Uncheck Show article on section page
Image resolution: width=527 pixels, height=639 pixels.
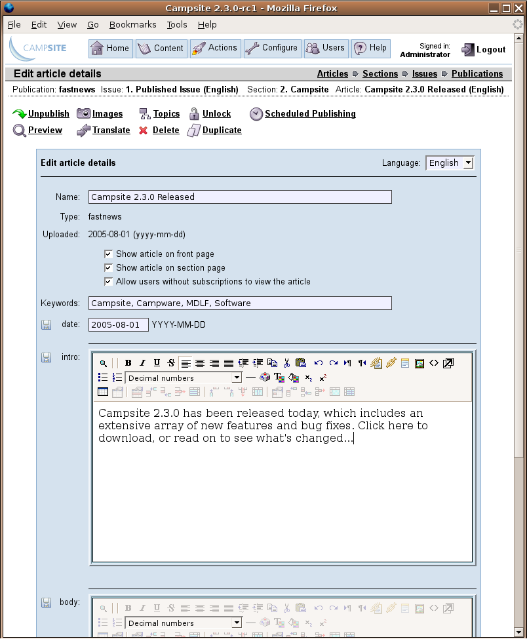tap(108, 268)
